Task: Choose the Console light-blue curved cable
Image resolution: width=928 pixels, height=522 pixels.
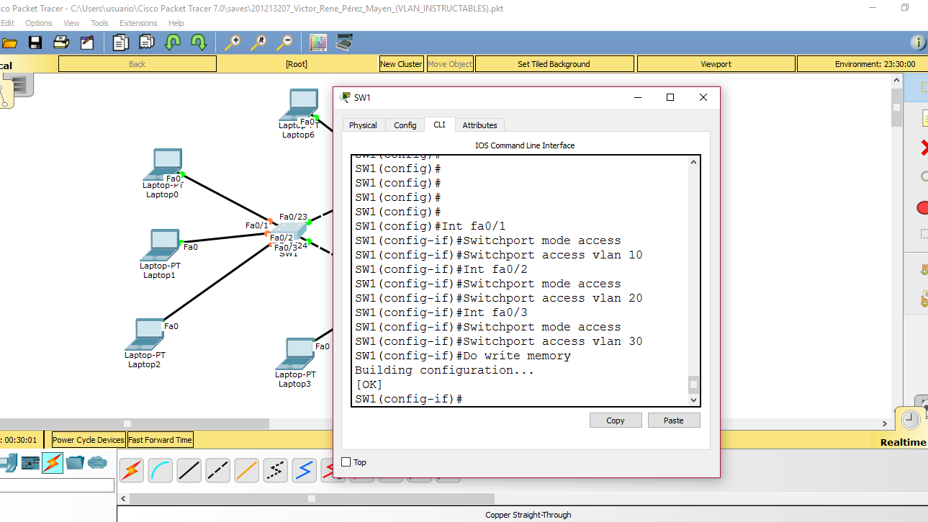Action: click(x=160, y=470)
